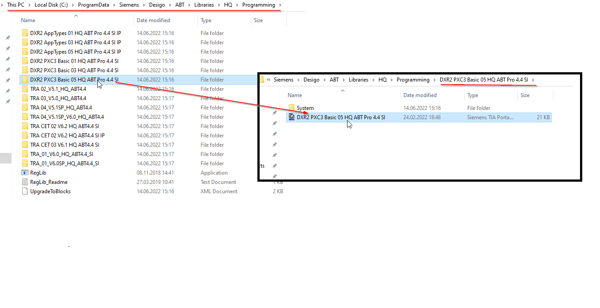This screenshot has width=600, height=308.
Task: Click the Siemens TIA Portal file icon
Action: [292, 117]
